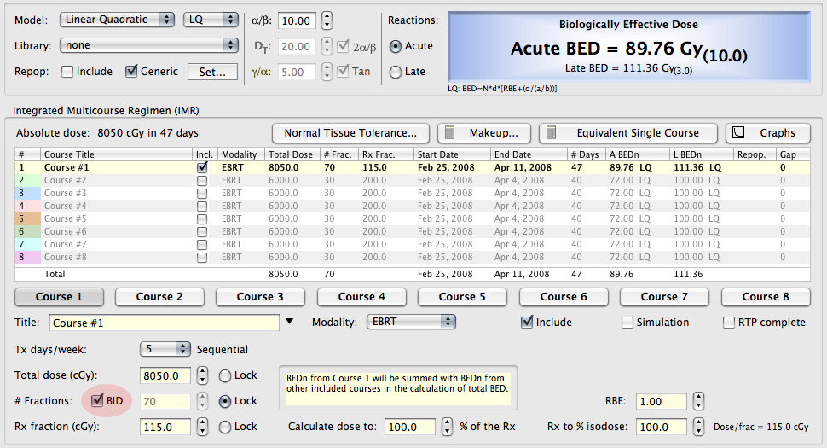Image resolution: width=827 pixels, height=448 pixels.
Task: Check the Simulation checkbox
Action: (x=627, y=323)
